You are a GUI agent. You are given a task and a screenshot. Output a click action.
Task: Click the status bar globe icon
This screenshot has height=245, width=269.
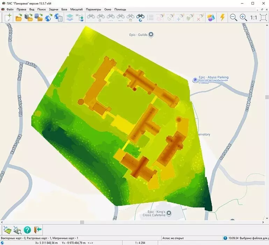2,243
